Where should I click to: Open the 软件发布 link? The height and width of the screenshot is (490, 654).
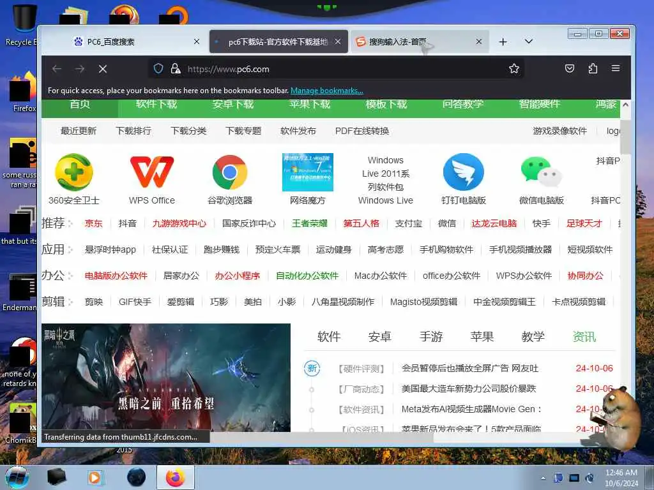point(298,131)
